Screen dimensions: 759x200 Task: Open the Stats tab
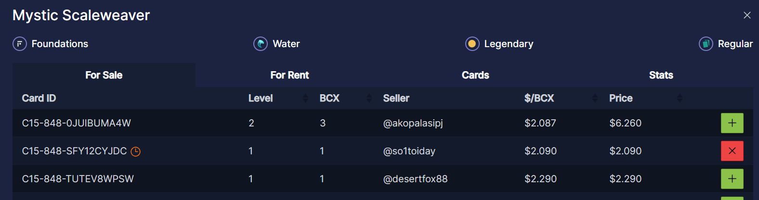[x=661, y=75]
